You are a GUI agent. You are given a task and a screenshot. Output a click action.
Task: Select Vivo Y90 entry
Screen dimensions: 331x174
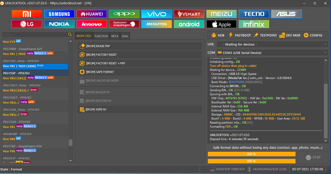35,151
